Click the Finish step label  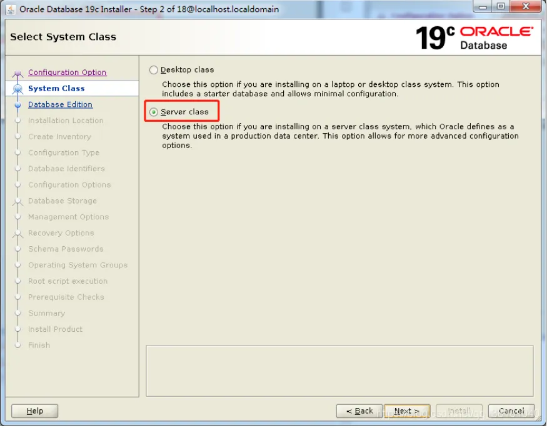click(x=39, y=345)
